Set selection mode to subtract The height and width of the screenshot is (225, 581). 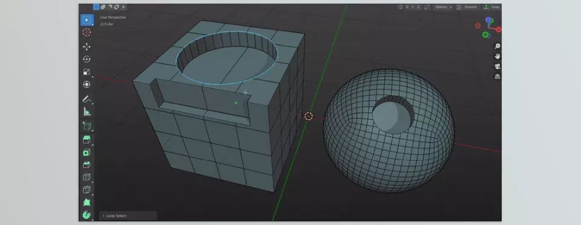coord(110,7)
